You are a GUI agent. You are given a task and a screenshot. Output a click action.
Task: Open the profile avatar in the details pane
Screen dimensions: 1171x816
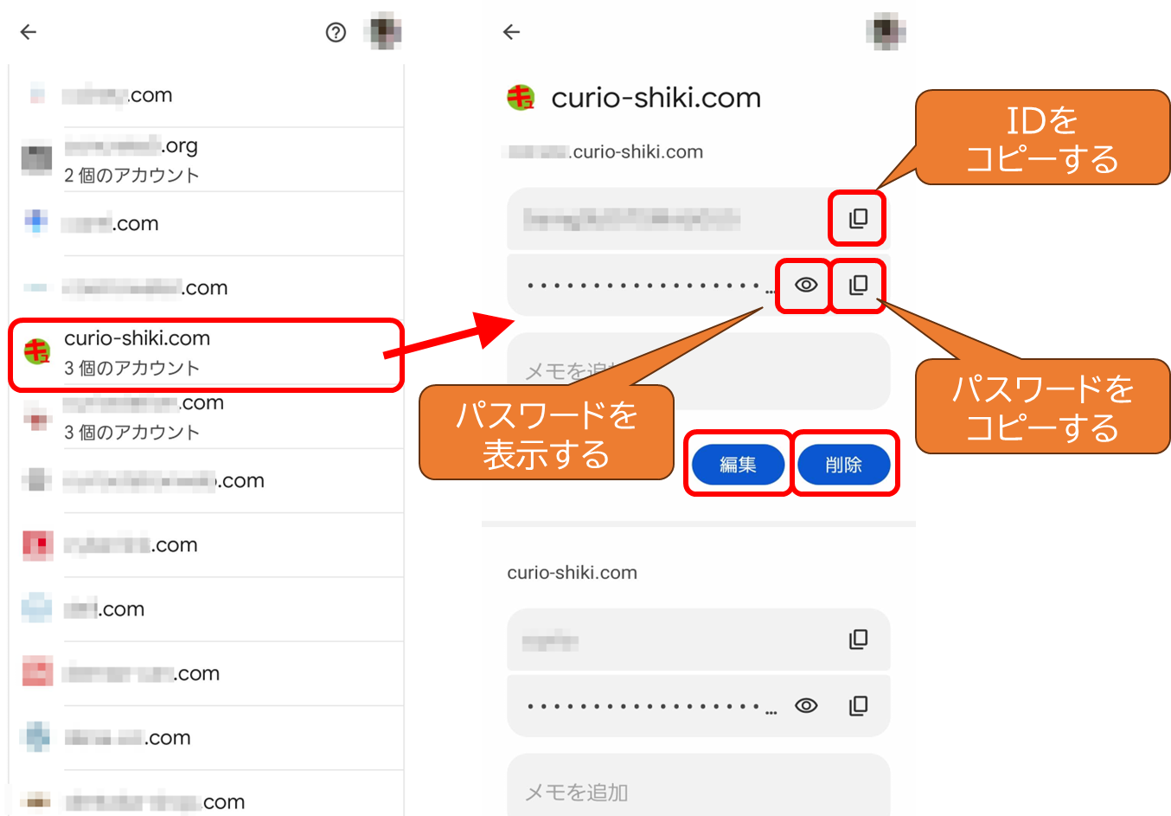tap(886, 32)
